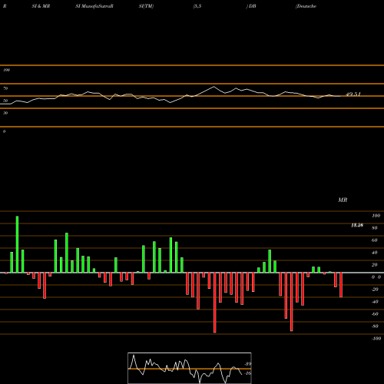Viewport: 384px width, 384px height.
Task: Click the 'SI & MR' header text
Action: [41, 6]
